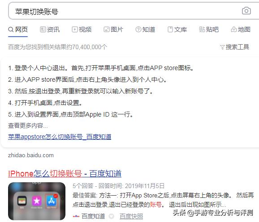Expand 查看更多内容...

pos(28,126)
